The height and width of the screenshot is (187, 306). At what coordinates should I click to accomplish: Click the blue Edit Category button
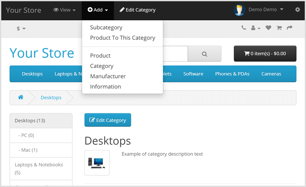point(108,120)
